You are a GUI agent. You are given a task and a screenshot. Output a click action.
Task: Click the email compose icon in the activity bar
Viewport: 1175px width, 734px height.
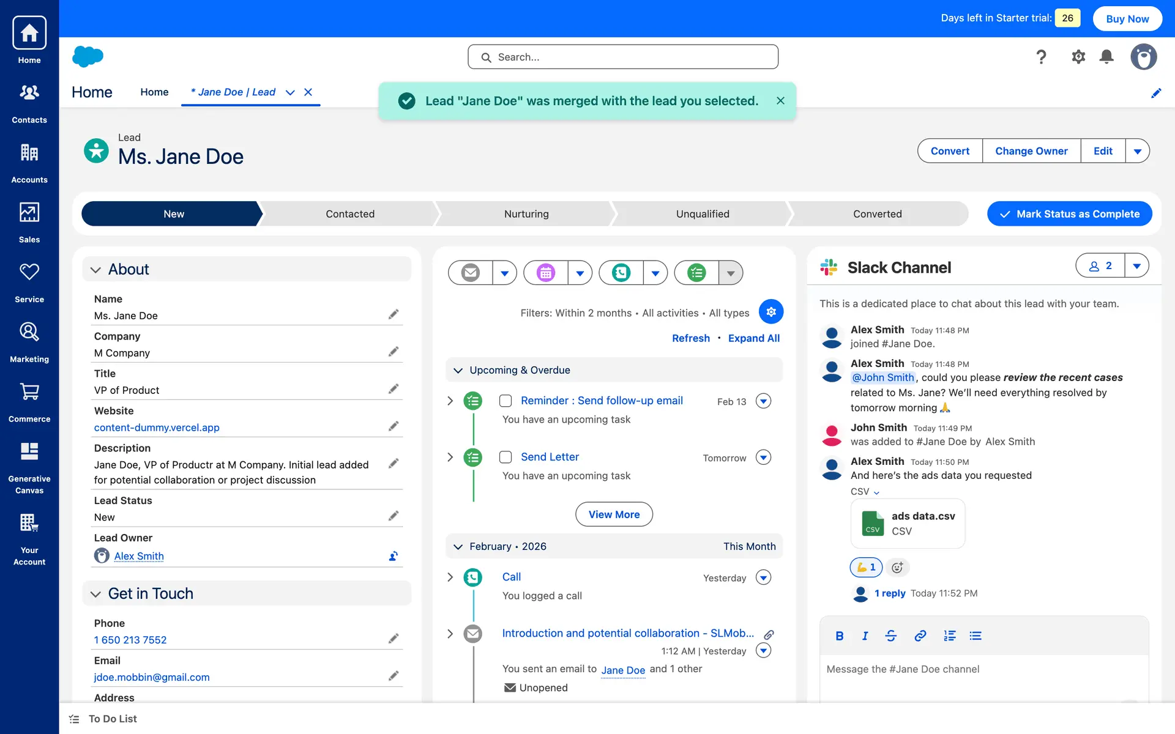coord(470,273)
